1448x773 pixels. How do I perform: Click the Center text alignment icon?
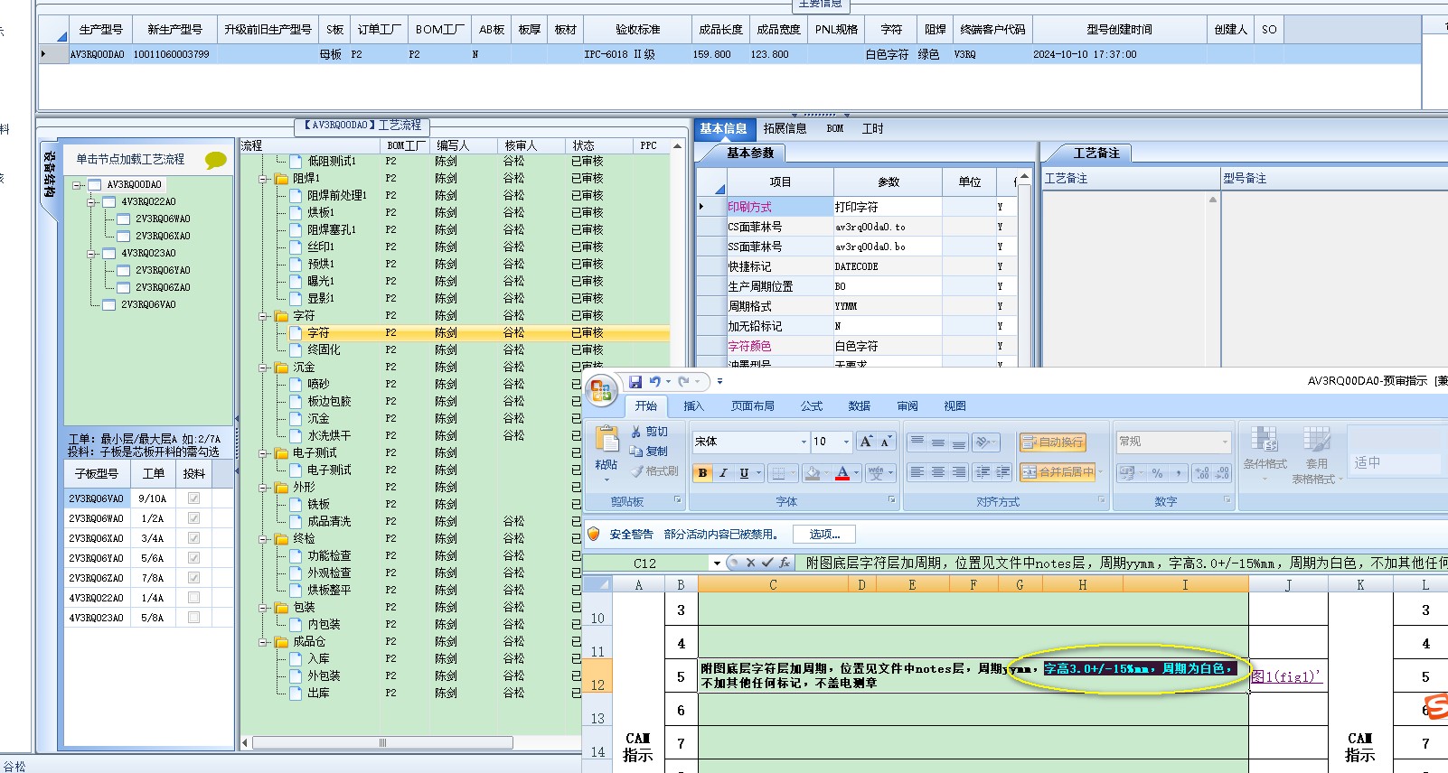(937, 472)
